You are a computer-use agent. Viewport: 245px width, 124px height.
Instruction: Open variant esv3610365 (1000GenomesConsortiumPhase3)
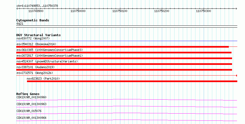pyautogui.click(x=50, y=50)
